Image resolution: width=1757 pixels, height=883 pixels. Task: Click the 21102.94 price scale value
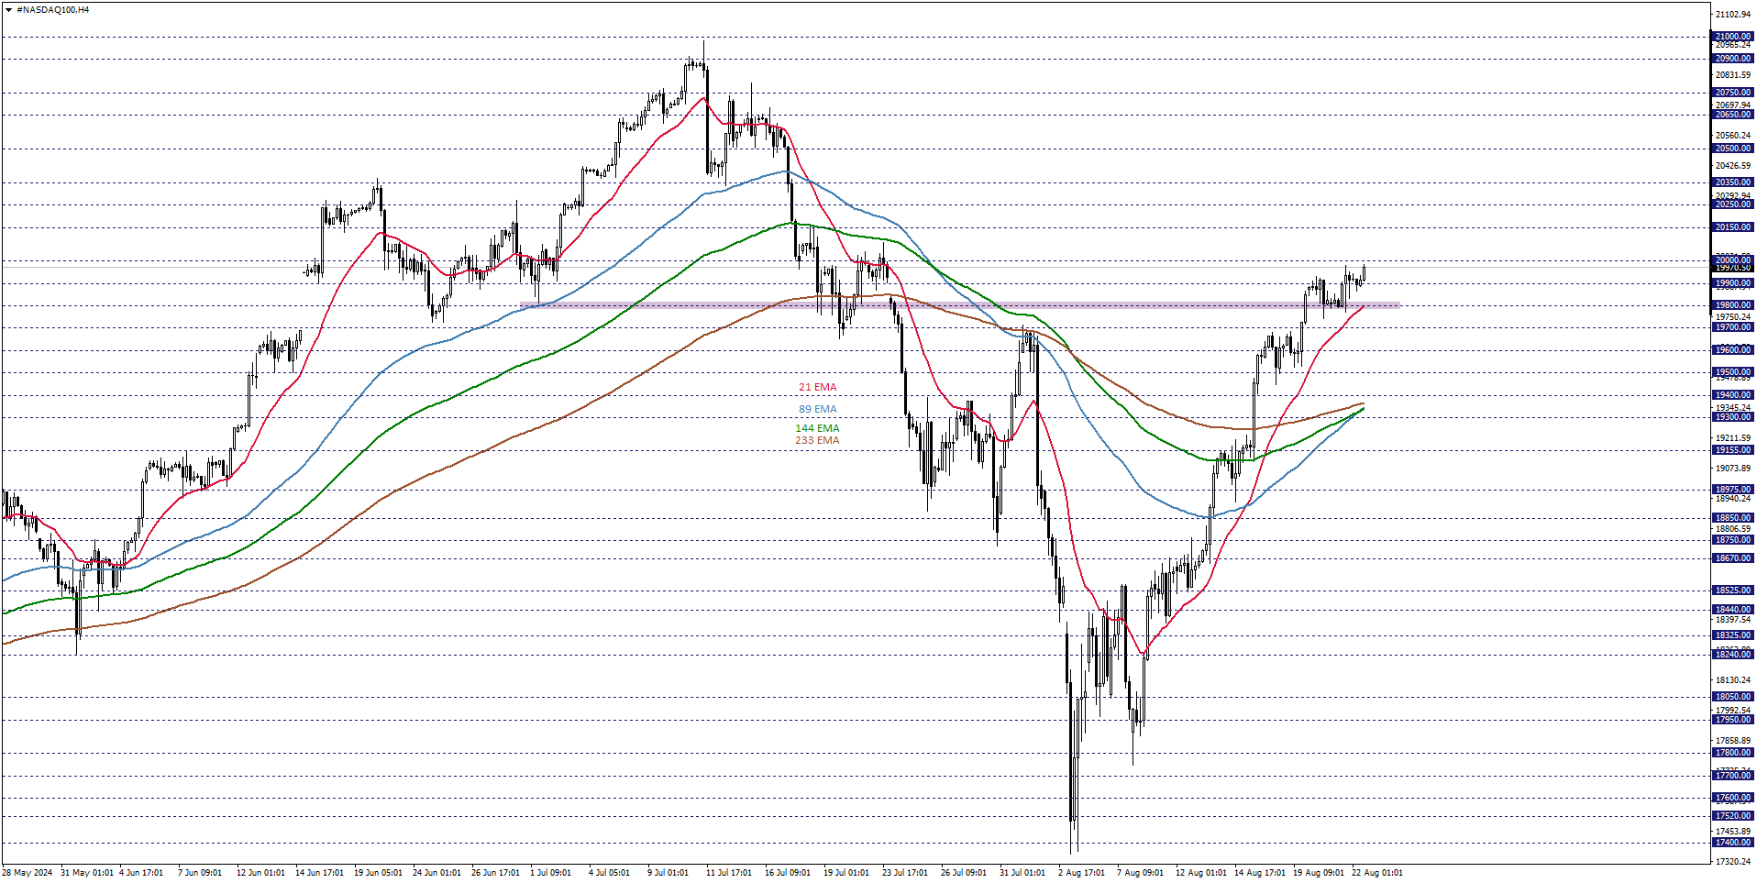[x=1733, y=15]
